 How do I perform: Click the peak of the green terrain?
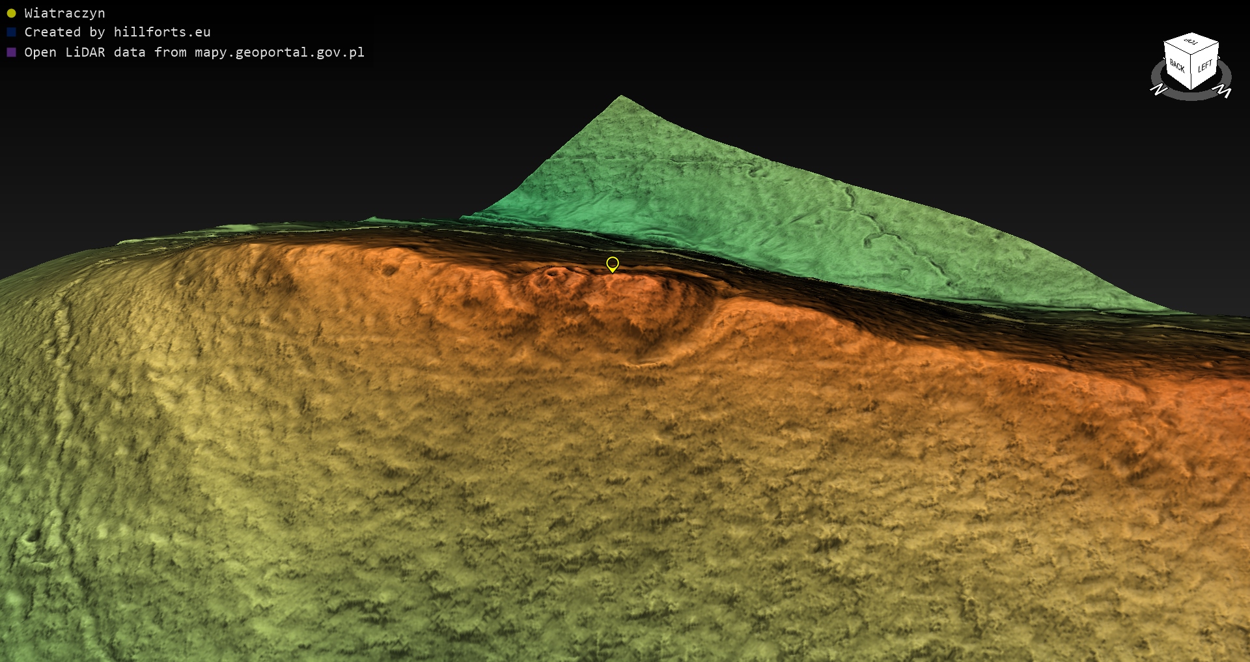coord(621,98)
